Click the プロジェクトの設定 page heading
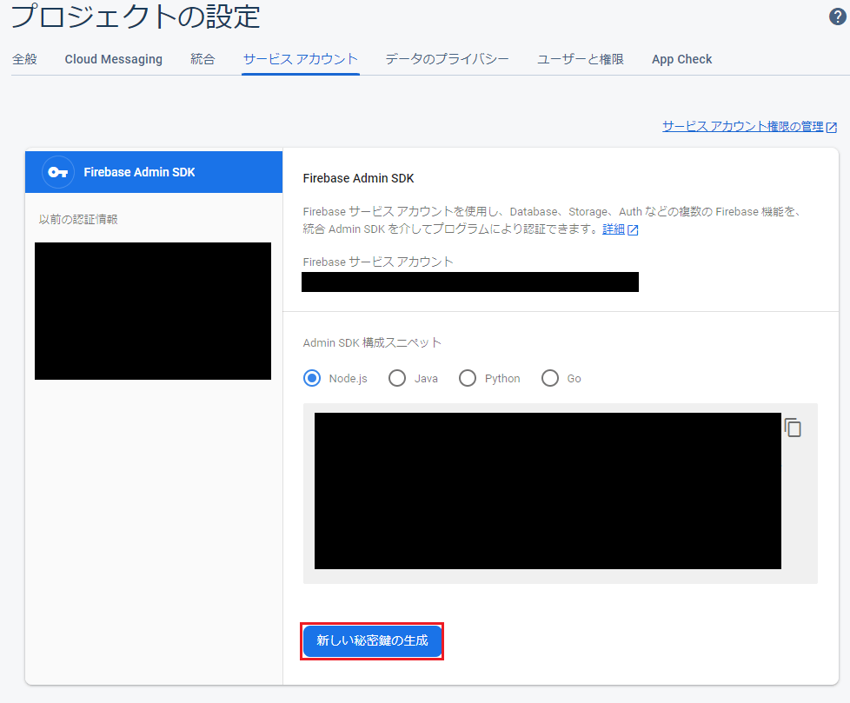The image size is (850, 703). click(136, 17)
